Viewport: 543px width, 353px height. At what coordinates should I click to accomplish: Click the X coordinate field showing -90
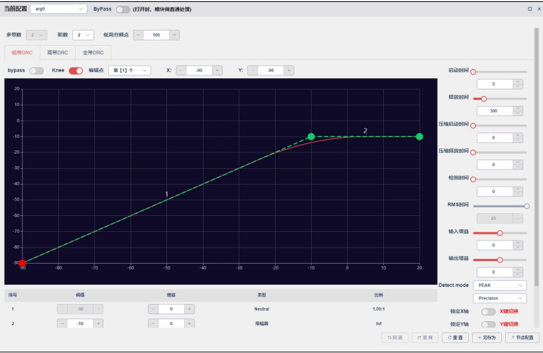(x=199, y=70)
